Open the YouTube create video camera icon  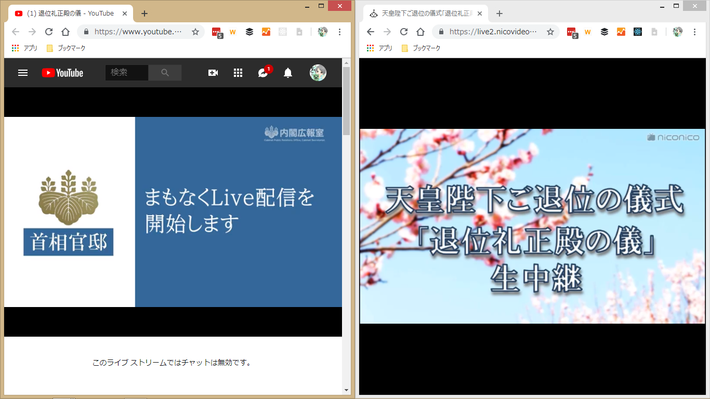[x=213, y=73]
